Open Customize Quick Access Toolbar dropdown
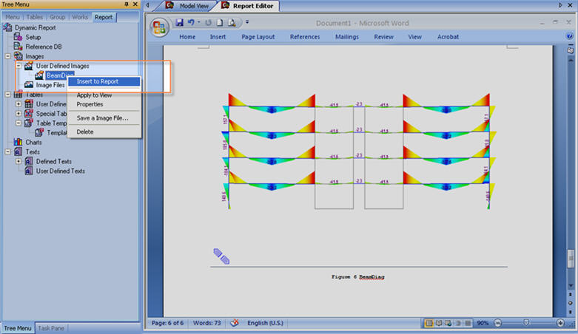Screen dimensions: 578x334 point(247,22)
